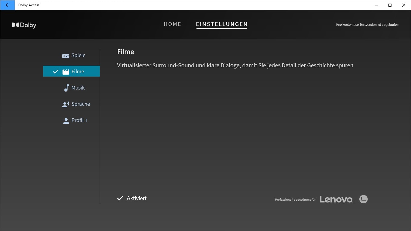Viewport: 411px width, 231px height.
Task: Click the 'Professionell abgestimmt für' text
Action: click(295, 199)
